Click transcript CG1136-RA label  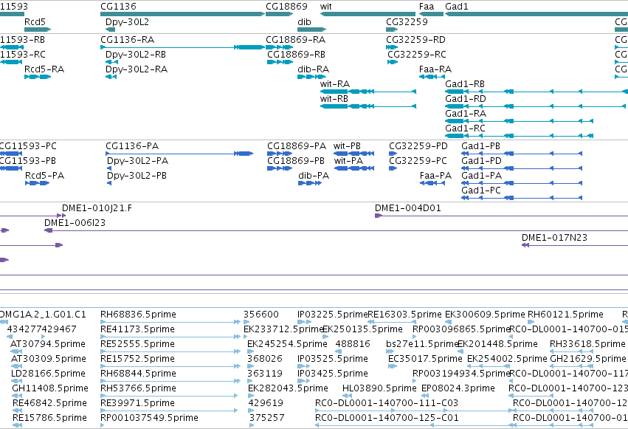coord(128,40)
